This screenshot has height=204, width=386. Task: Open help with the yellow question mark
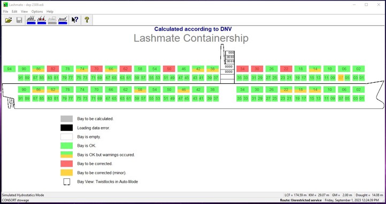(87, 20)
